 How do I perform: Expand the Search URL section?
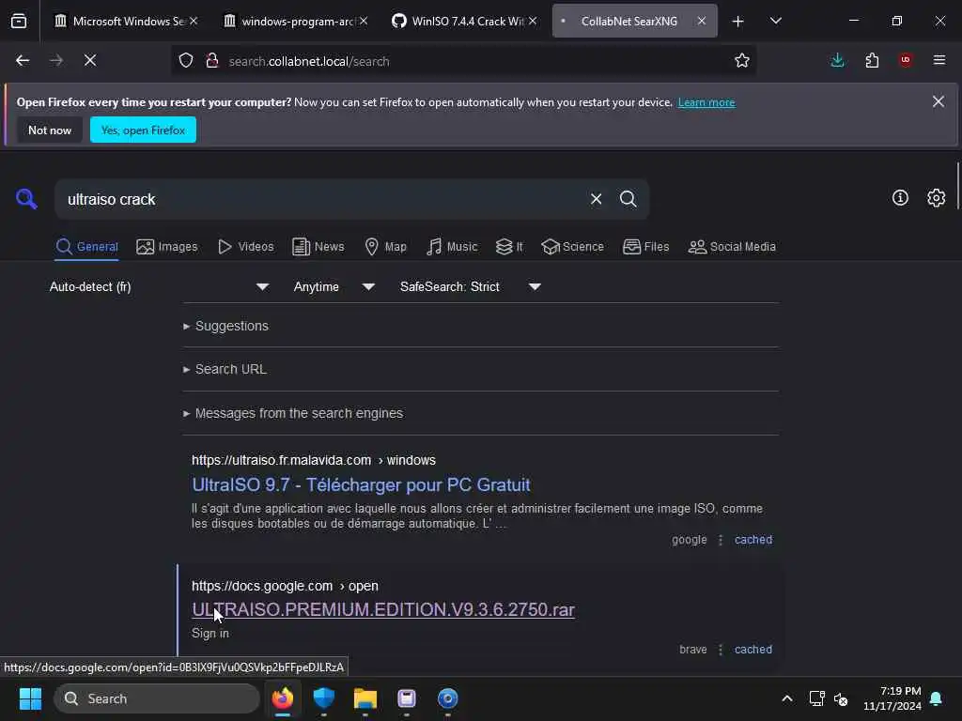tap(225, 369)
